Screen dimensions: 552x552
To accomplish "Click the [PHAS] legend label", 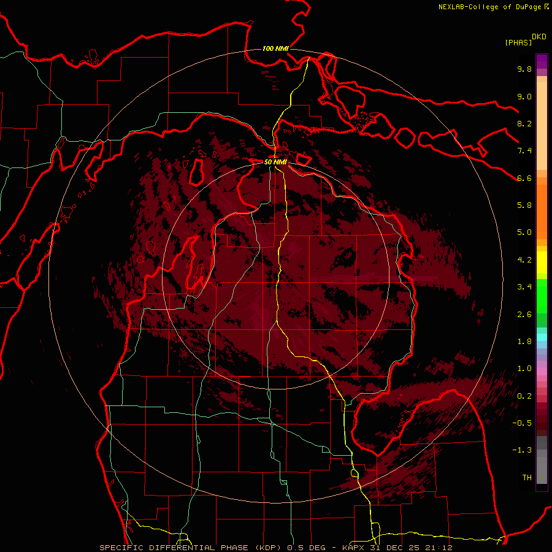I will point(518,42).
